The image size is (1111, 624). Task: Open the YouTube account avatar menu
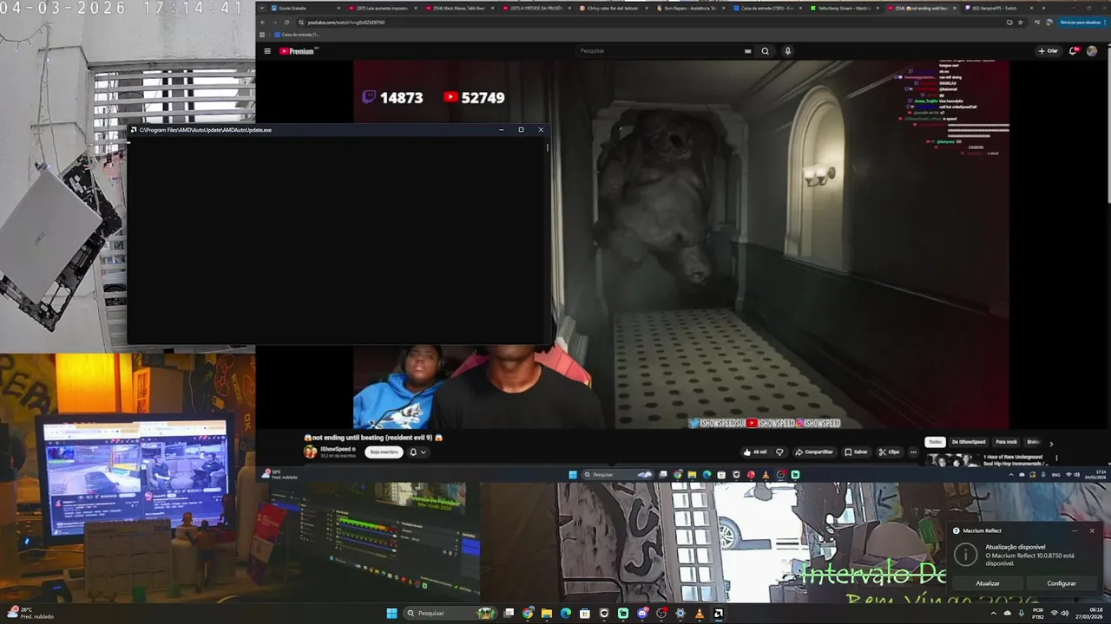click(1092, 51)
